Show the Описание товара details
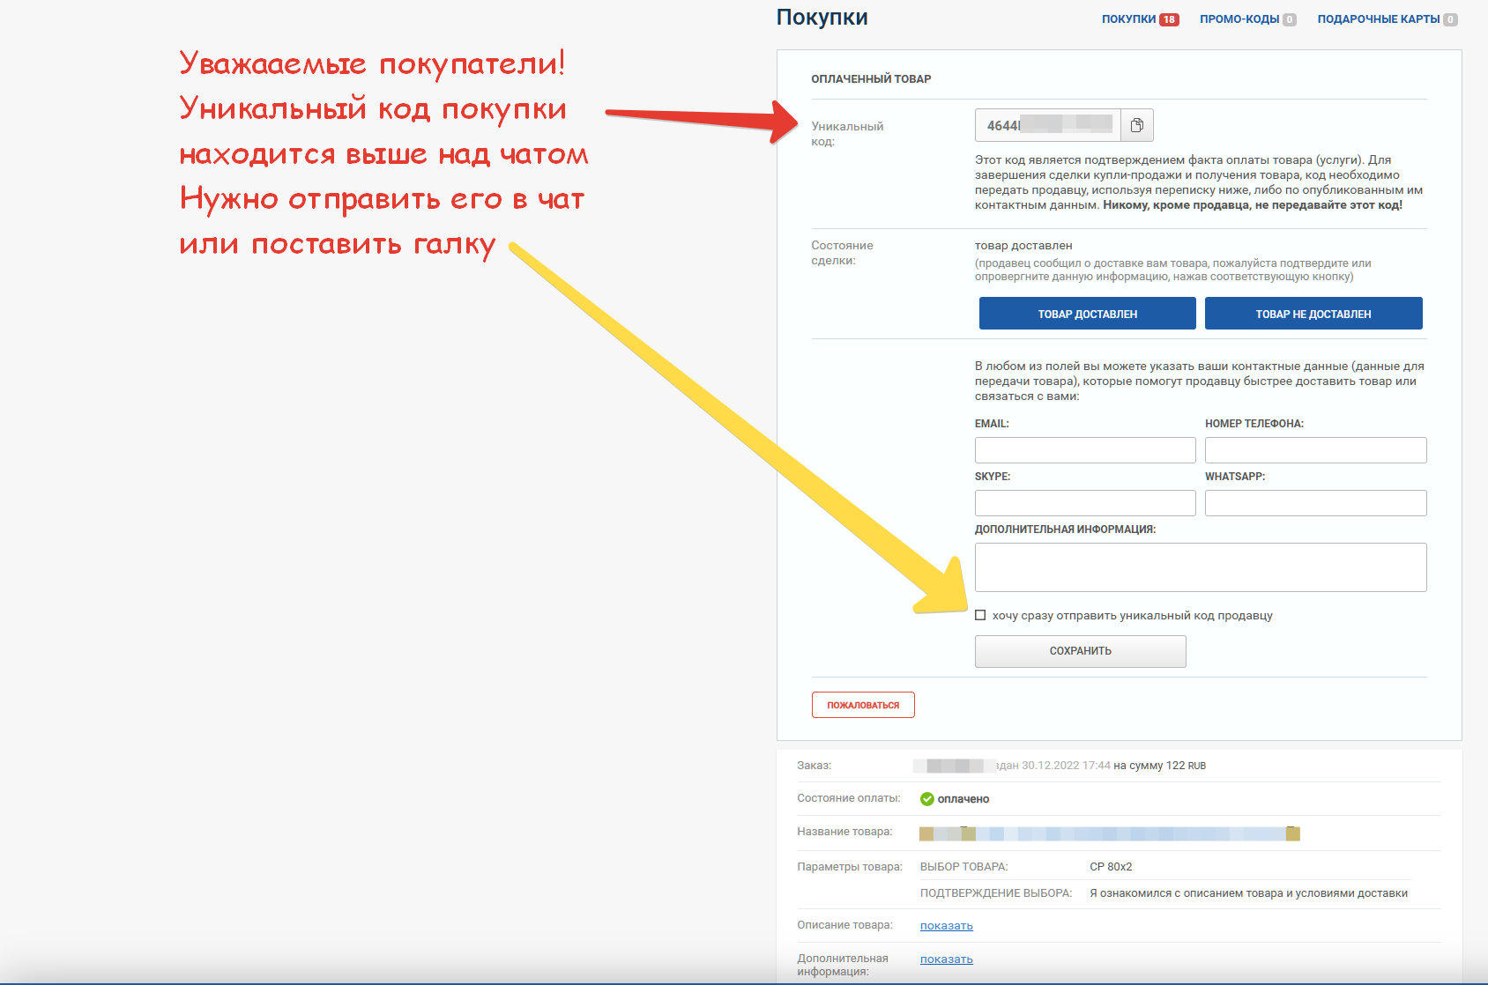Screen dimensions: 1488x985 [946, 925]
